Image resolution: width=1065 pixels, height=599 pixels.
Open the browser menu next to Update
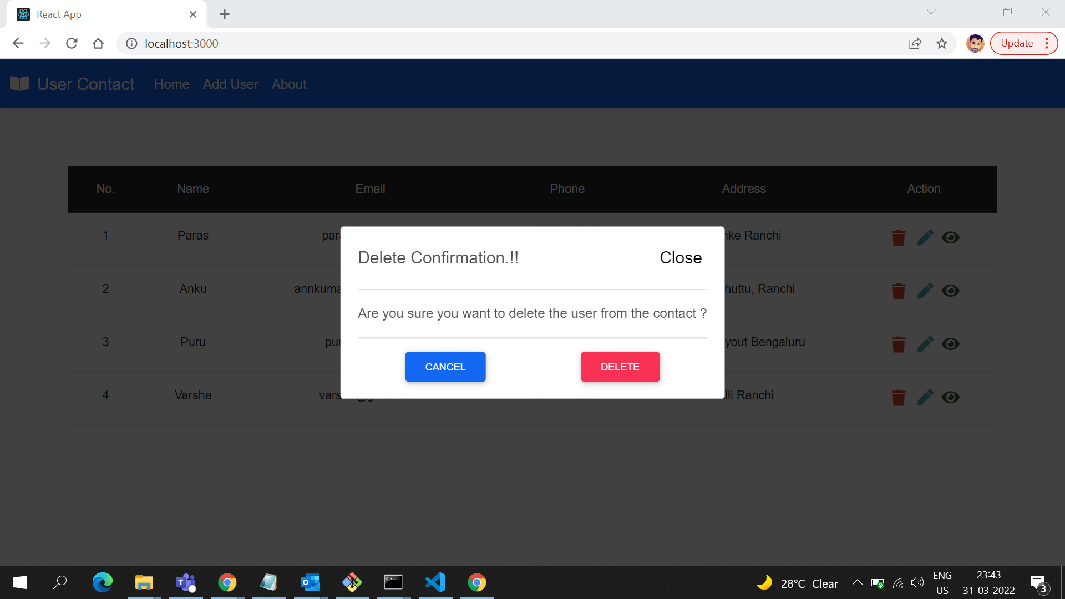[1047, 43]
